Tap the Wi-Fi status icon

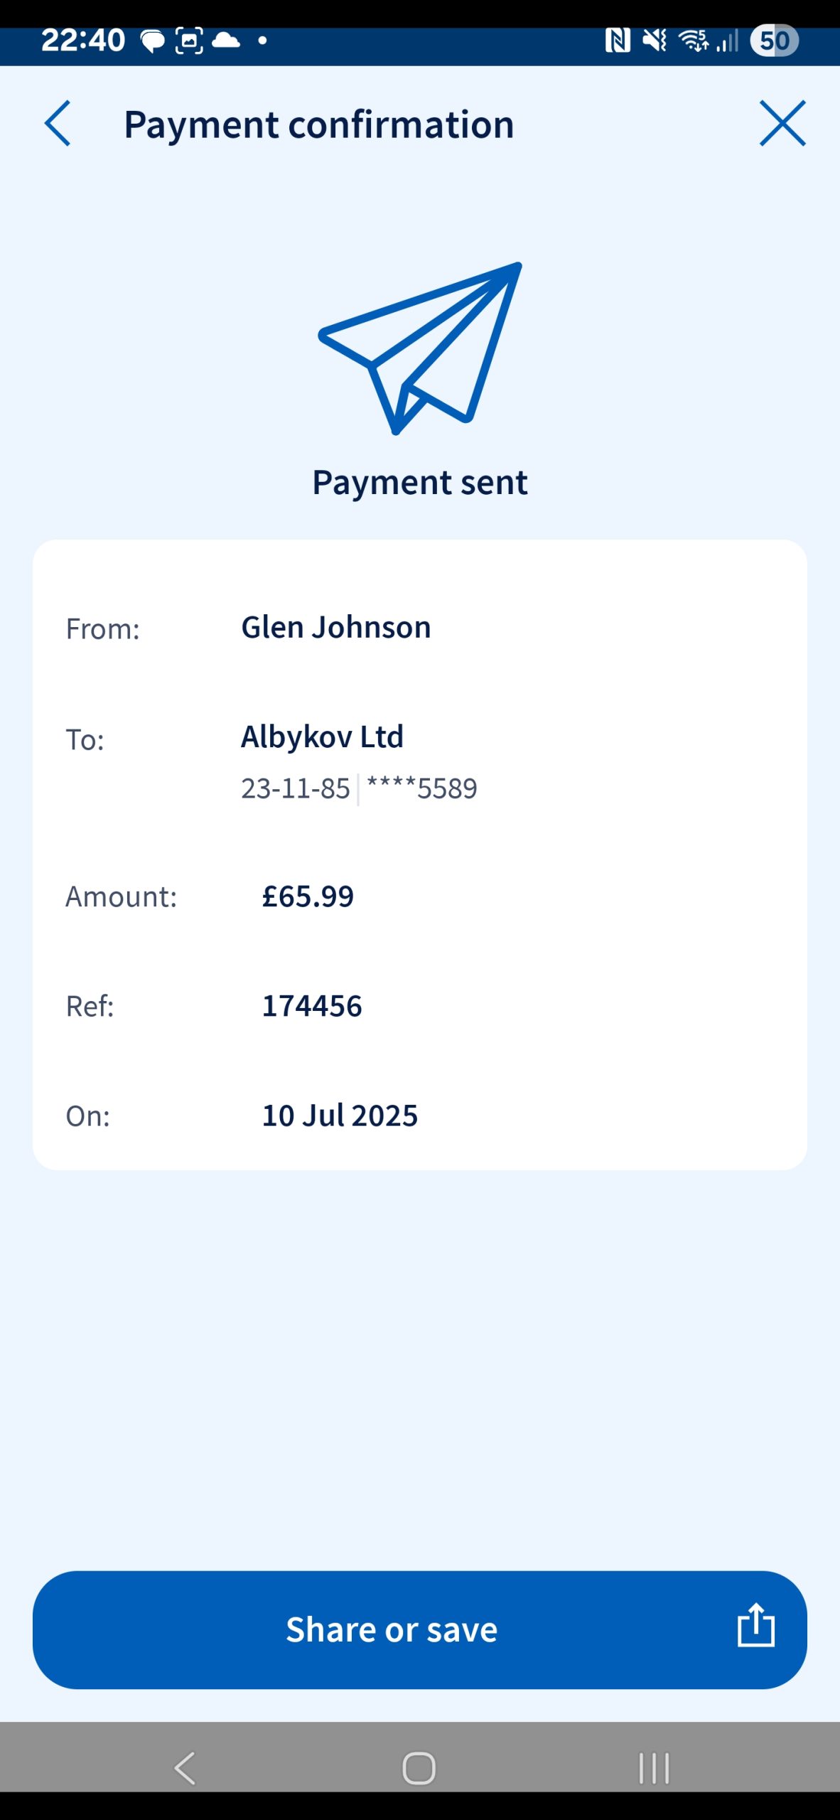(693, 41)
